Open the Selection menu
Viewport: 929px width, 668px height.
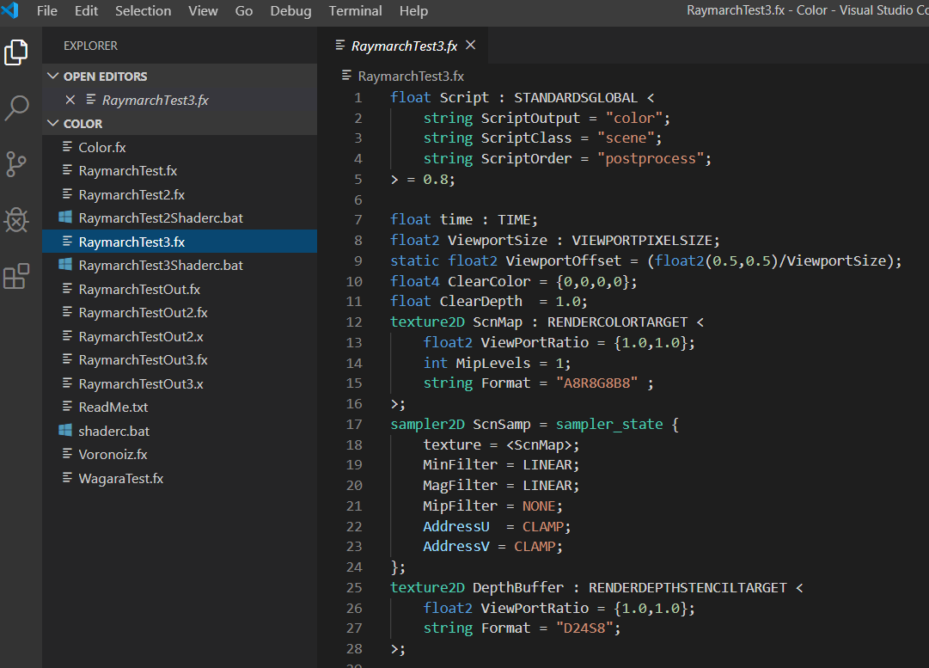[143, 10]
